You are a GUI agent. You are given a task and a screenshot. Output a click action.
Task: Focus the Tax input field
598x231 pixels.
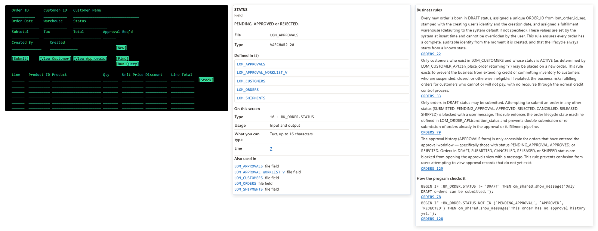click(x=57, y=37)
